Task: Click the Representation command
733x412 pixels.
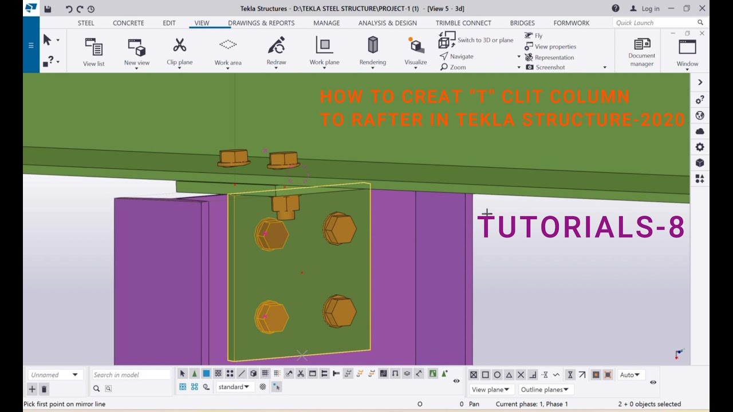Action: (549, 57)
